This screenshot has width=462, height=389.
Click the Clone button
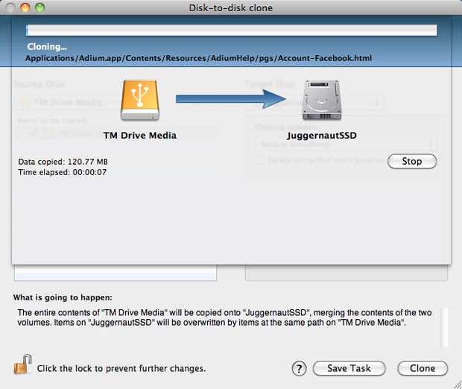423,368
